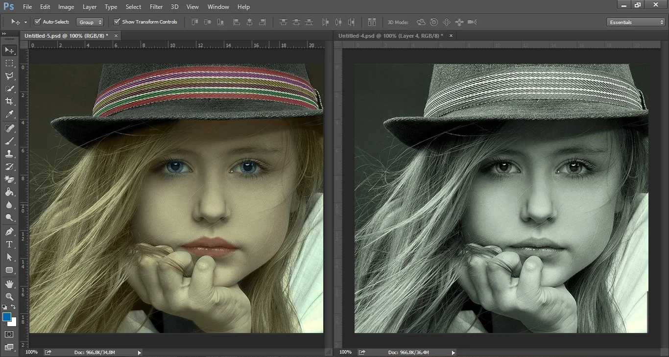The height and width of the screenshot is (357, 669).
Task: Expand the left document status info arrow
Action: (140, 352)
